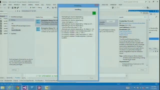Select Search Results under Online
The height and width of the screenshot is (90, 160).
(16, 30)
